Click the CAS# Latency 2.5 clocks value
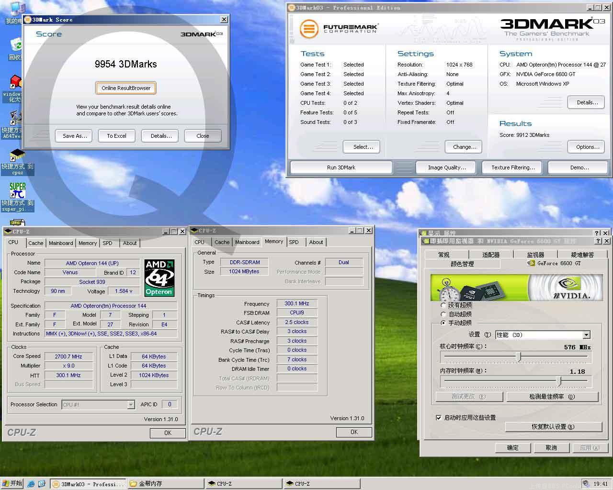 [297, 322]
